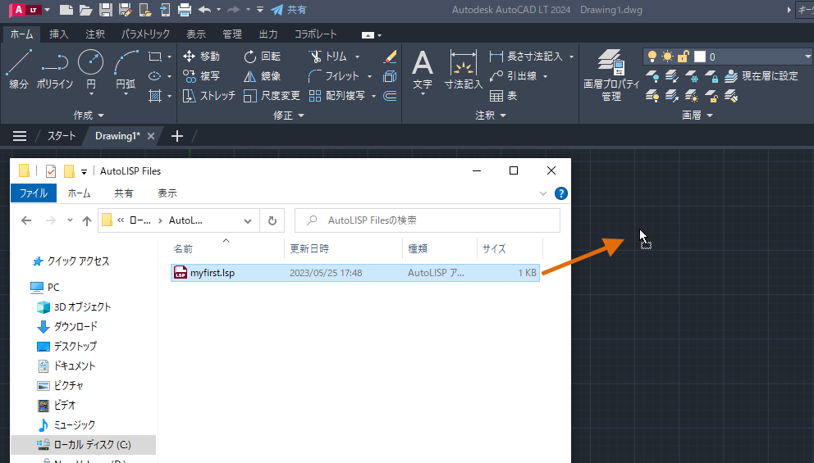Click the Stretch (ストレッチ) tool

point(209,96)
